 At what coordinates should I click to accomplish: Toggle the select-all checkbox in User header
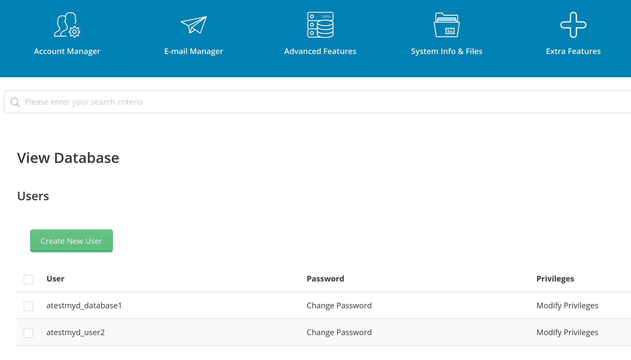point(28,279)
